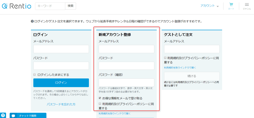Focus the ログイン パスワード field
The height and width of the screenshot is (118, 254).
tap(61, 66)
